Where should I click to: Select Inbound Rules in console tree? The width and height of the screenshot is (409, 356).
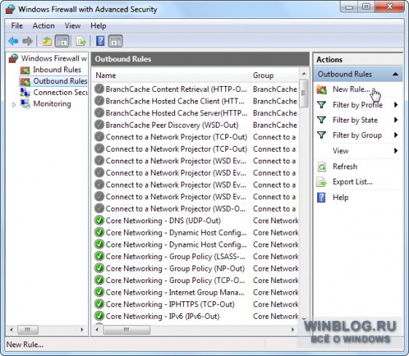[x=57, y=70]
